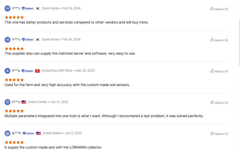The width and height of the screenshot is (240, 157).
Task: Click the Platinum badge next to A***g
Action: click(27, 71)
